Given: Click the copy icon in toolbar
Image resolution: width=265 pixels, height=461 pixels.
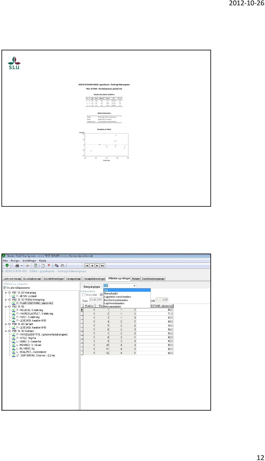Looking at the screenshot, I should tap(57, 266).
